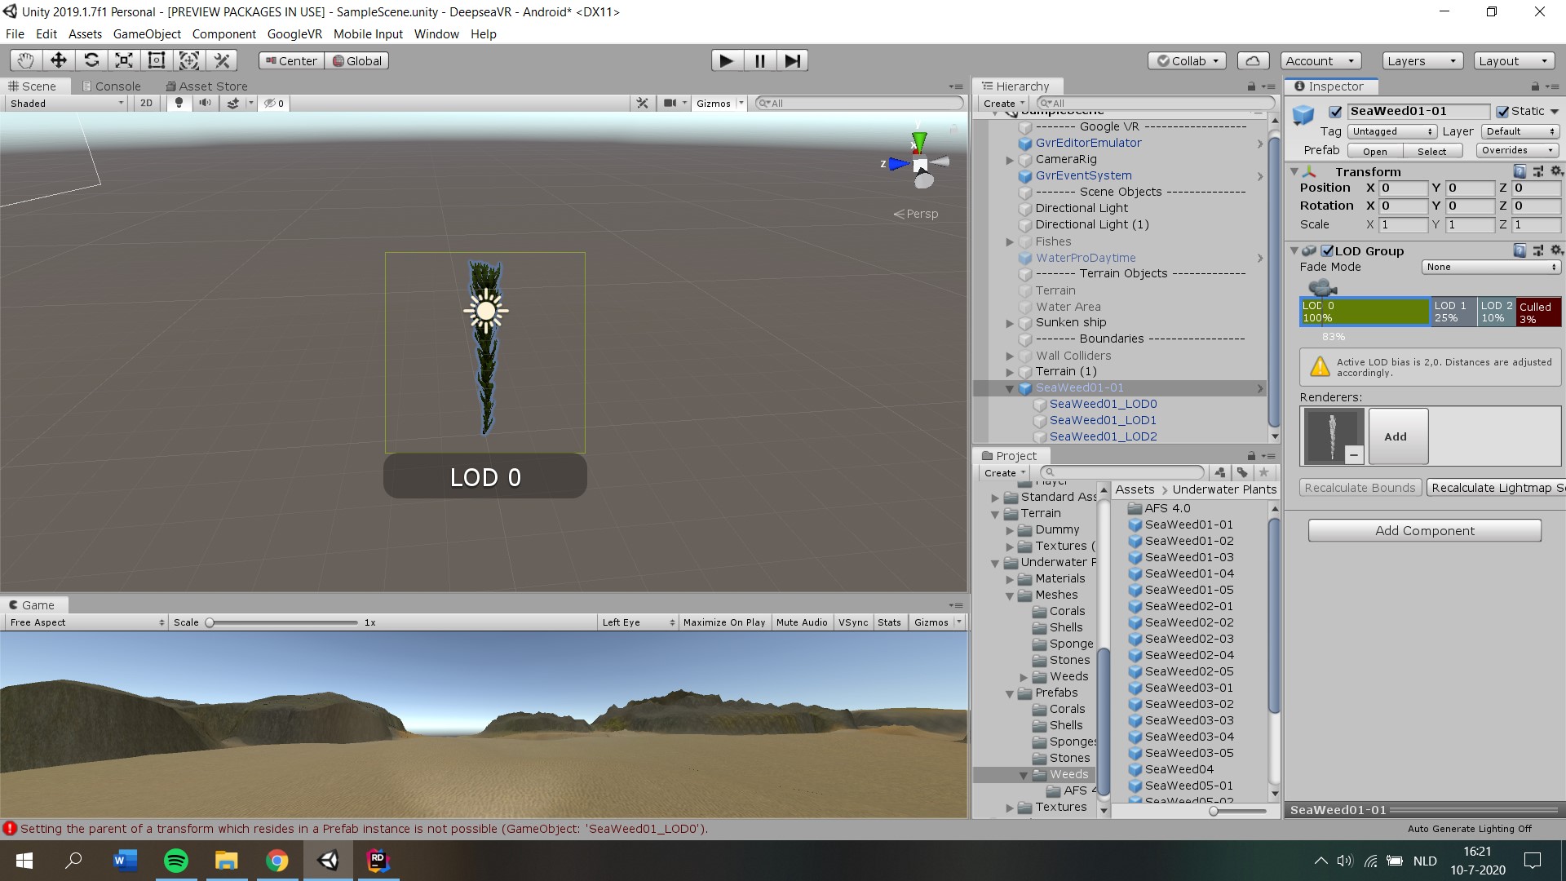
Task: Toggle LOD Group enabled checkbox
Action: pyautogui.click(x=1327, y=250)
